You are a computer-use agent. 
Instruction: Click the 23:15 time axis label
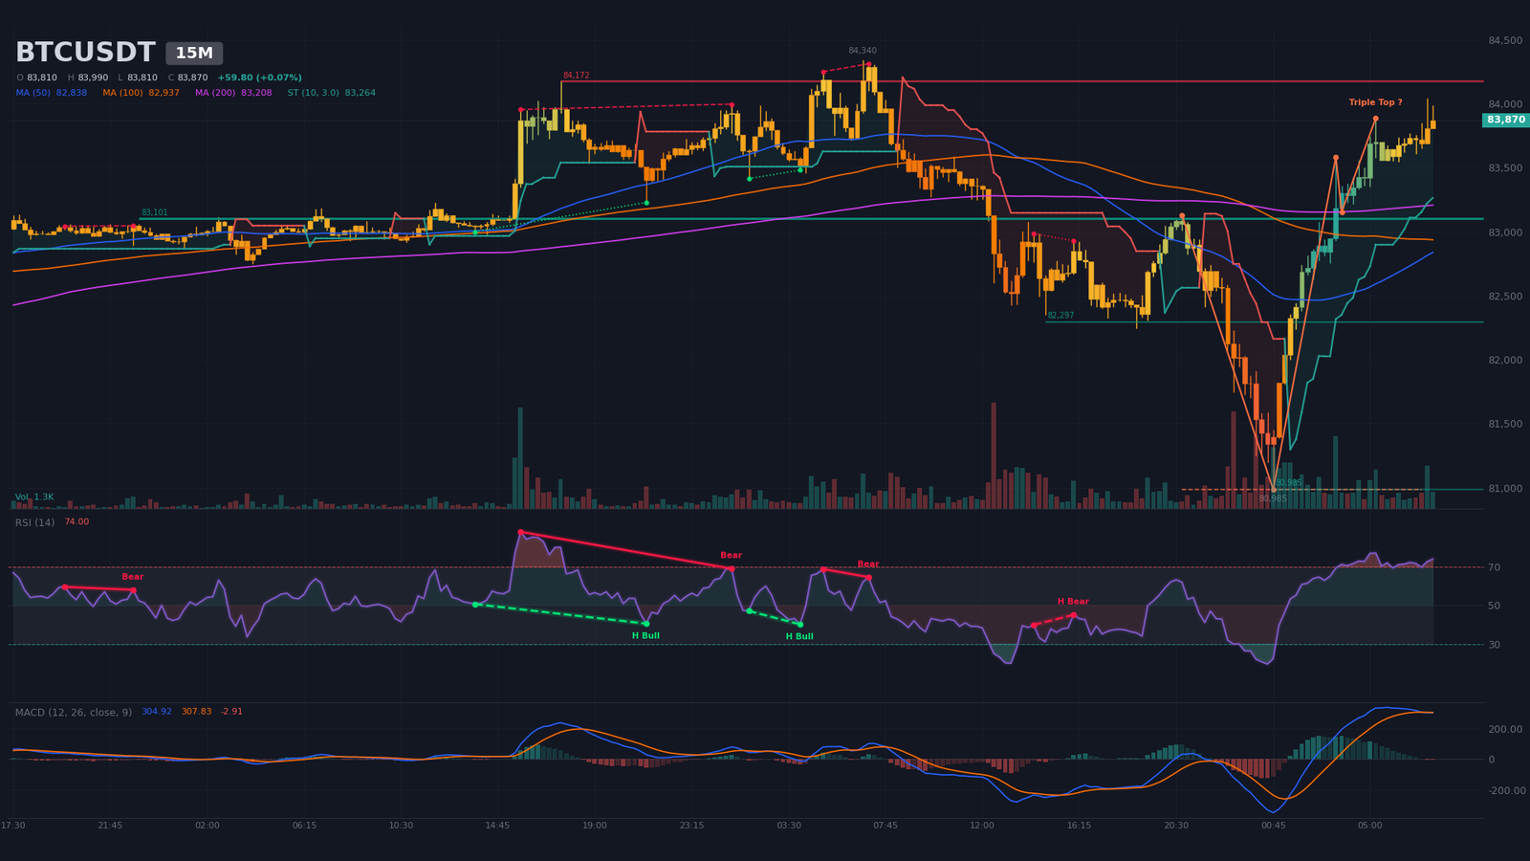click(691, 826)
